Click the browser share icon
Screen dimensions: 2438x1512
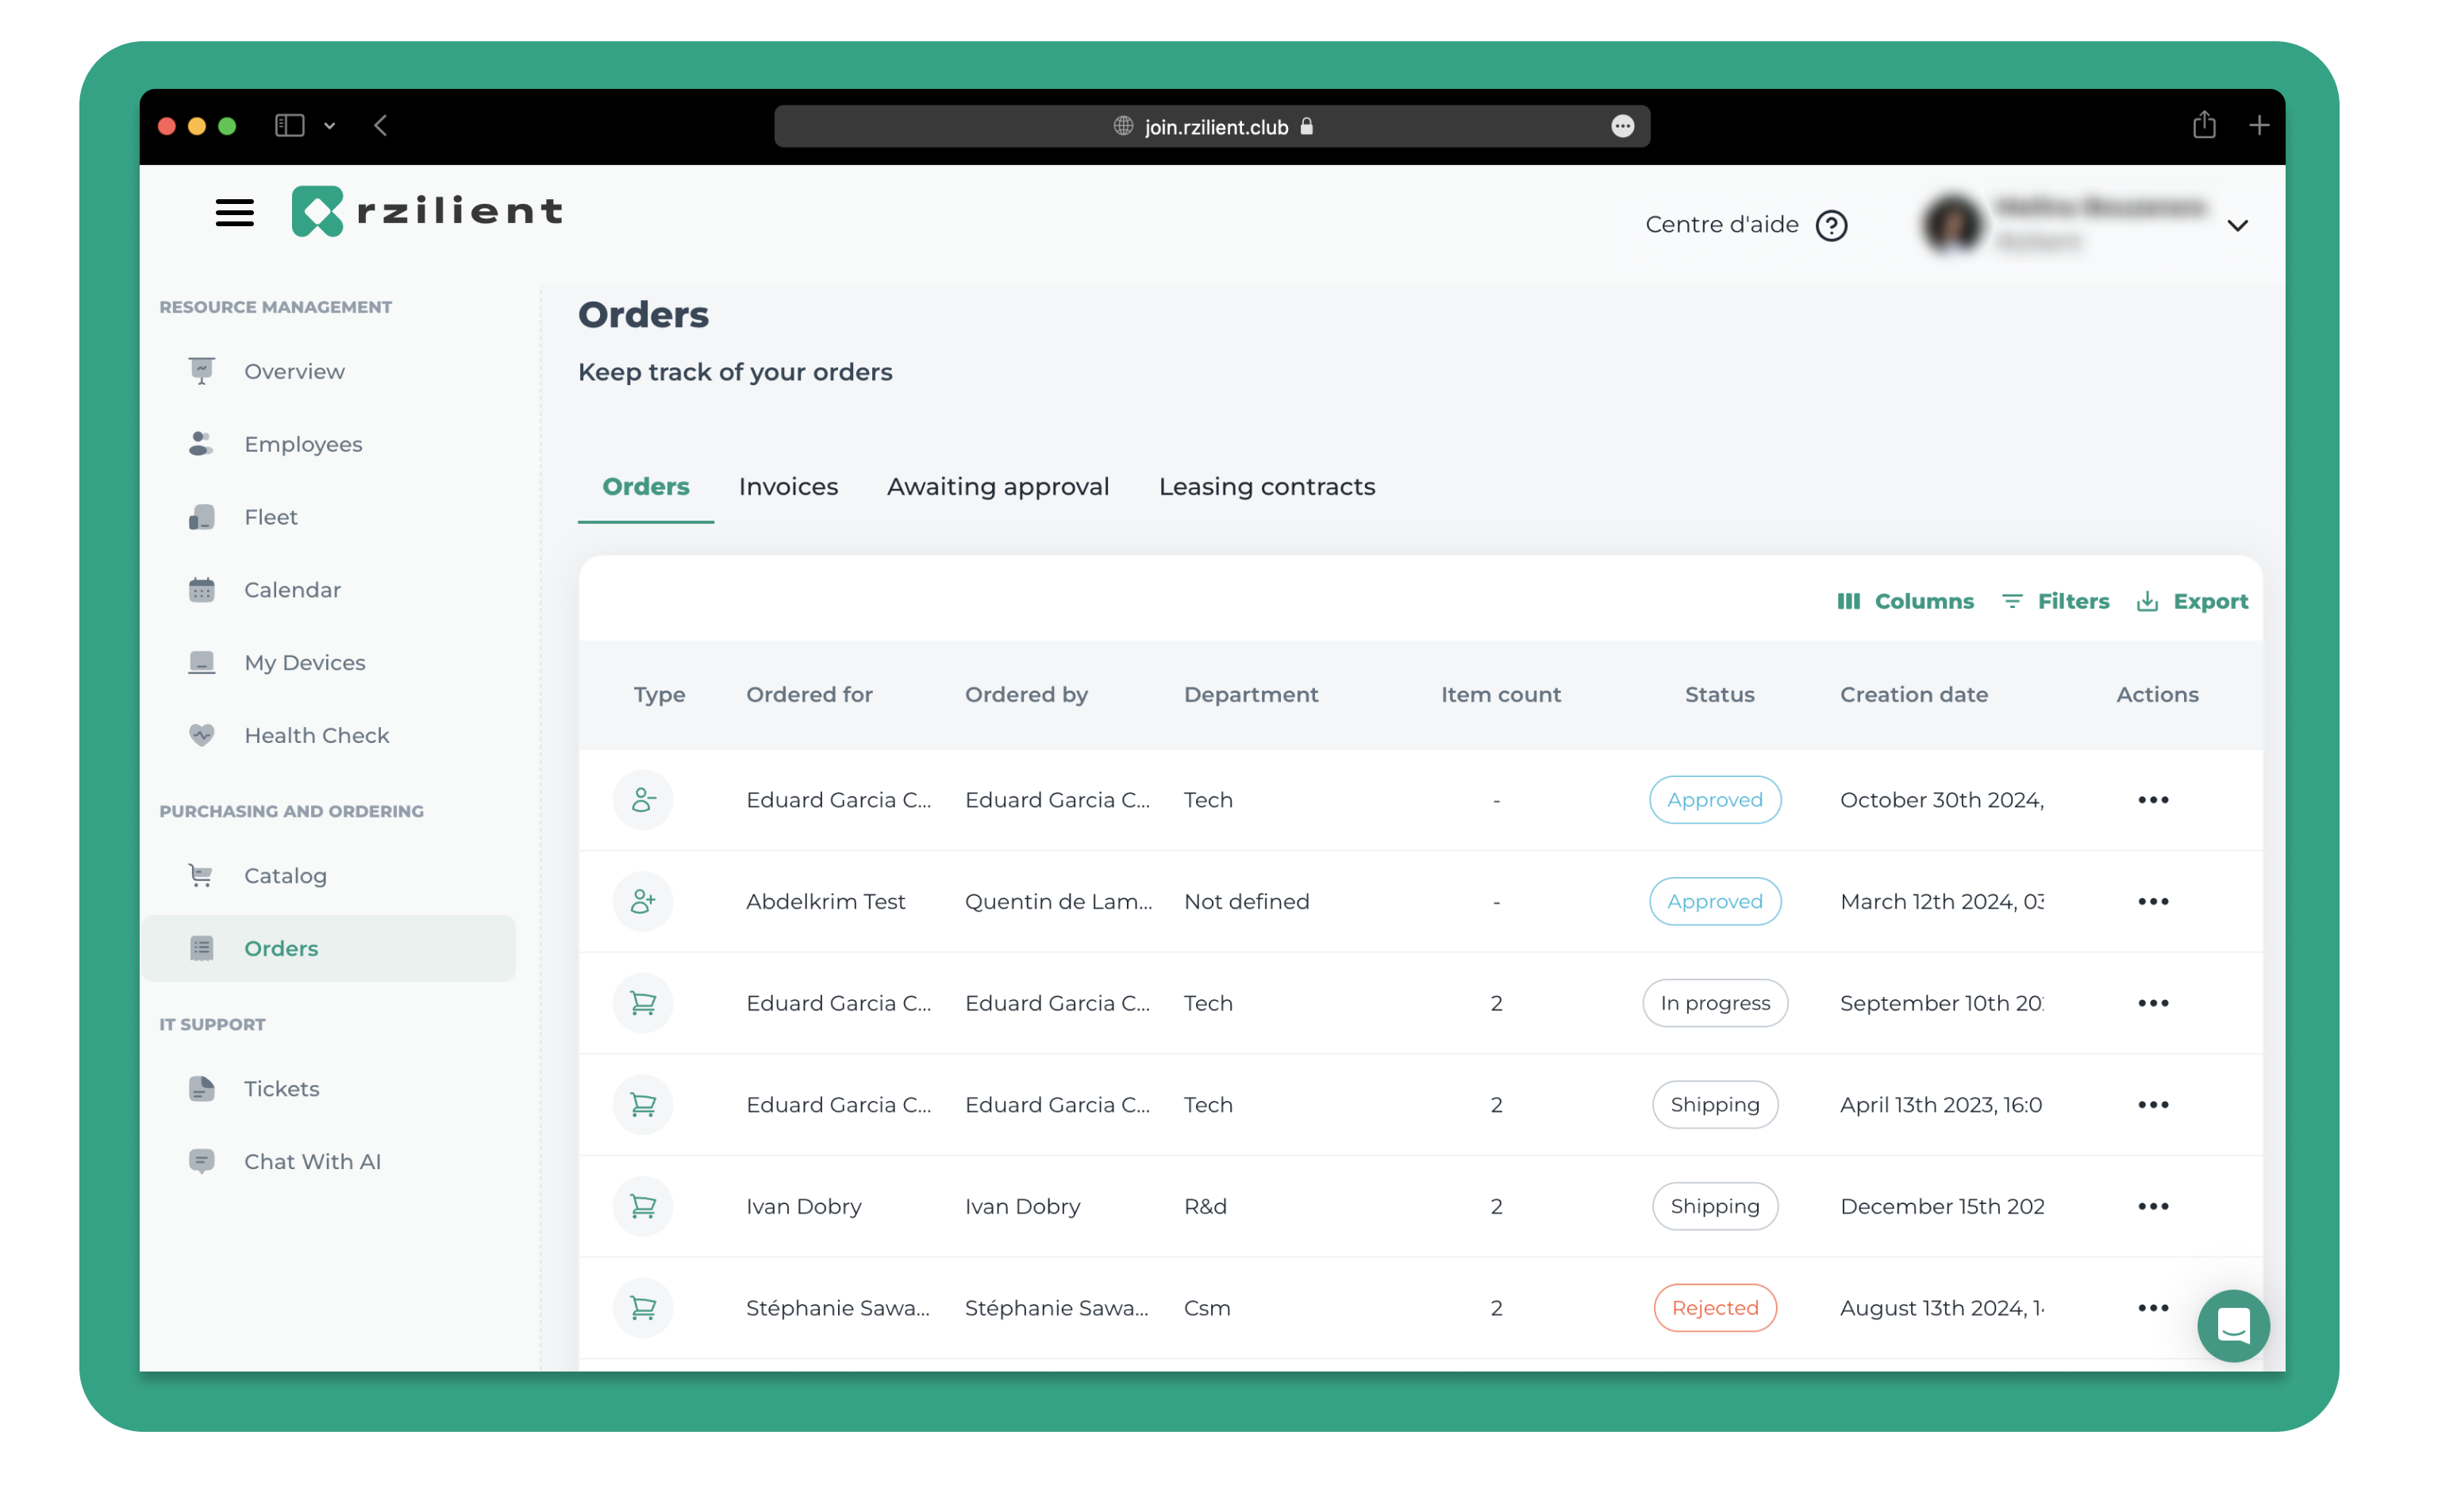[x=2203, y=126]
